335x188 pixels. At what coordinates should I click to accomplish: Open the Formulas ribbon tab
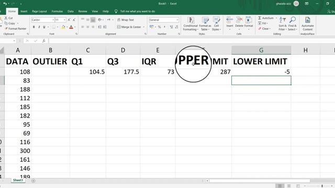(57, 11)
